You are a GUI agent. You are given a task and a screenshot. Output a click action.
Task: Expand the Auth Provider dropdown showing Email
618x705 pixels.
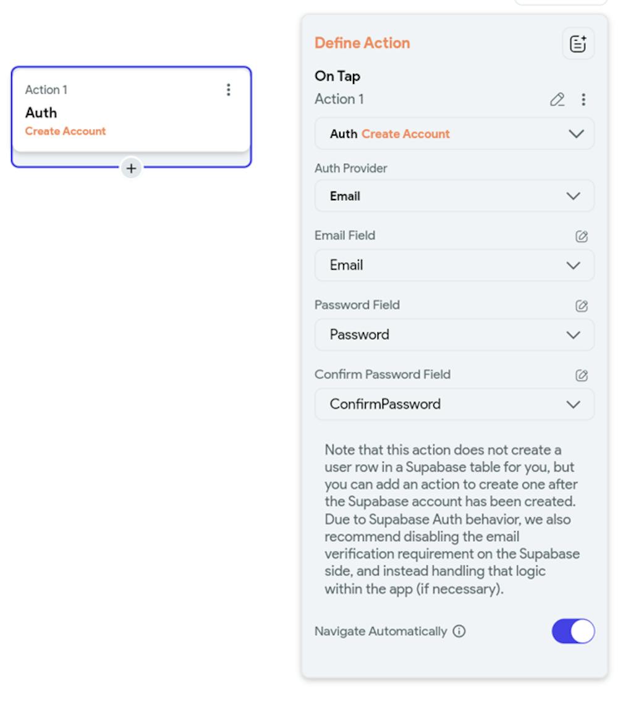454,196
